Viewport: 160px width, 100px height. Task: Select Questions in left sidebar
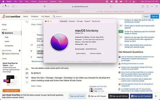coord(11,33)
